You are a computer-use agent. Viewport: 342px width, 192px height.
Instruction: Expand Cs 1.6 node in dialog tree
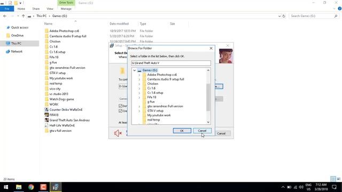point(139,89)
